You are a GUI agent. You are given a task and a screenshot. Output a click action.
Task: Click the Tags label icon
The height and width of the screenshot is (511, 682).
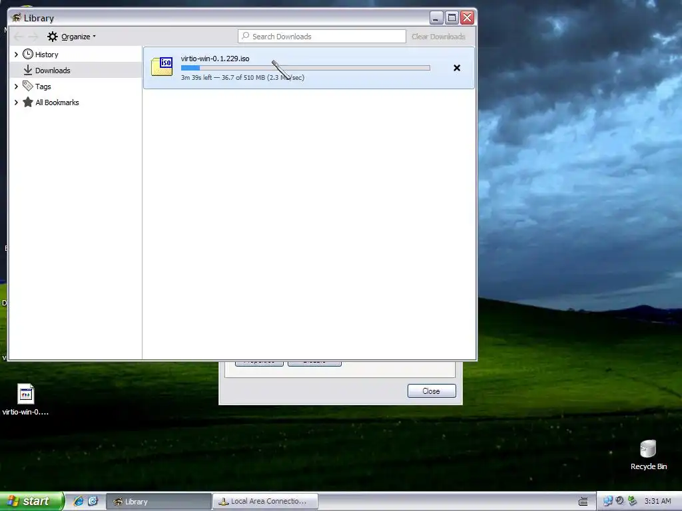pyautogui.click(x=28, y=86)
